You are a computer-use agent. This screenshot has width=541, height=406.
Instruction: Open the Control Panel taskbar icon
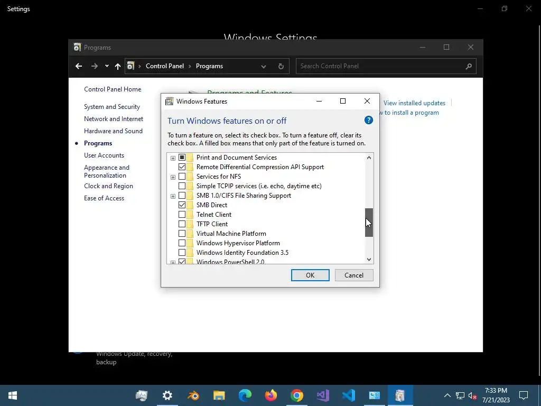[x=375, y=395]
